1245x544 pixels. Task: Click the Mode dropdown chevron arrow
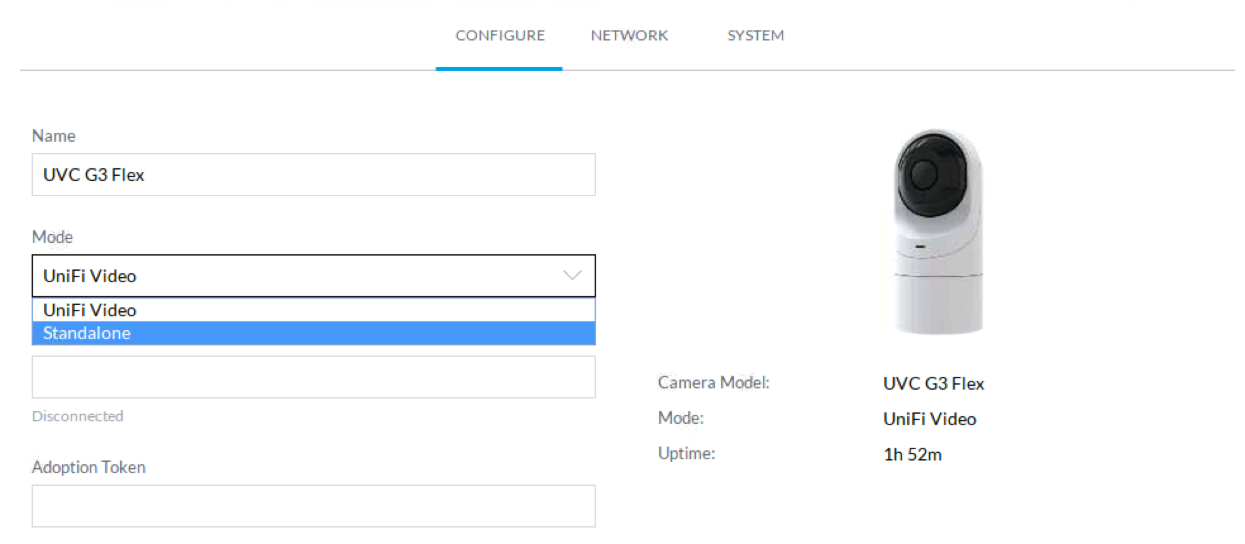point(573,275)
